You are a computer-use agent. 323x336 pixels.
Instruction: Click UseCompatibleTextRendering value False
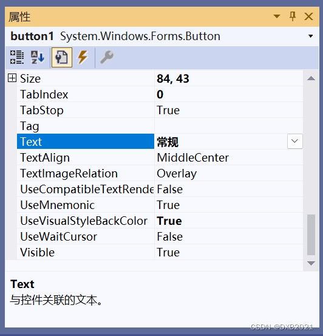pos(169,190)
